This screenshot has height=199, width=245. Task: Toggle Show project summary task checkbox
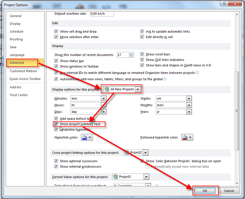coord(56,124)
